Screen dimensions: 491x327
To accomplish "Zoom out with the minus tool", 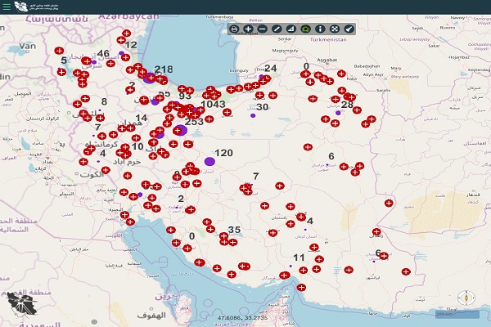I will click(262, 29).
